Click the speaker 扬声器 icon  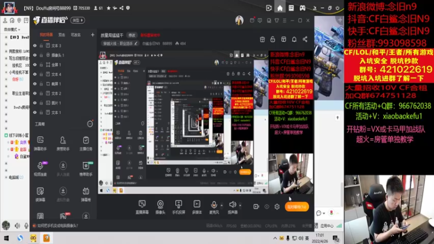[x=233, y=204]
